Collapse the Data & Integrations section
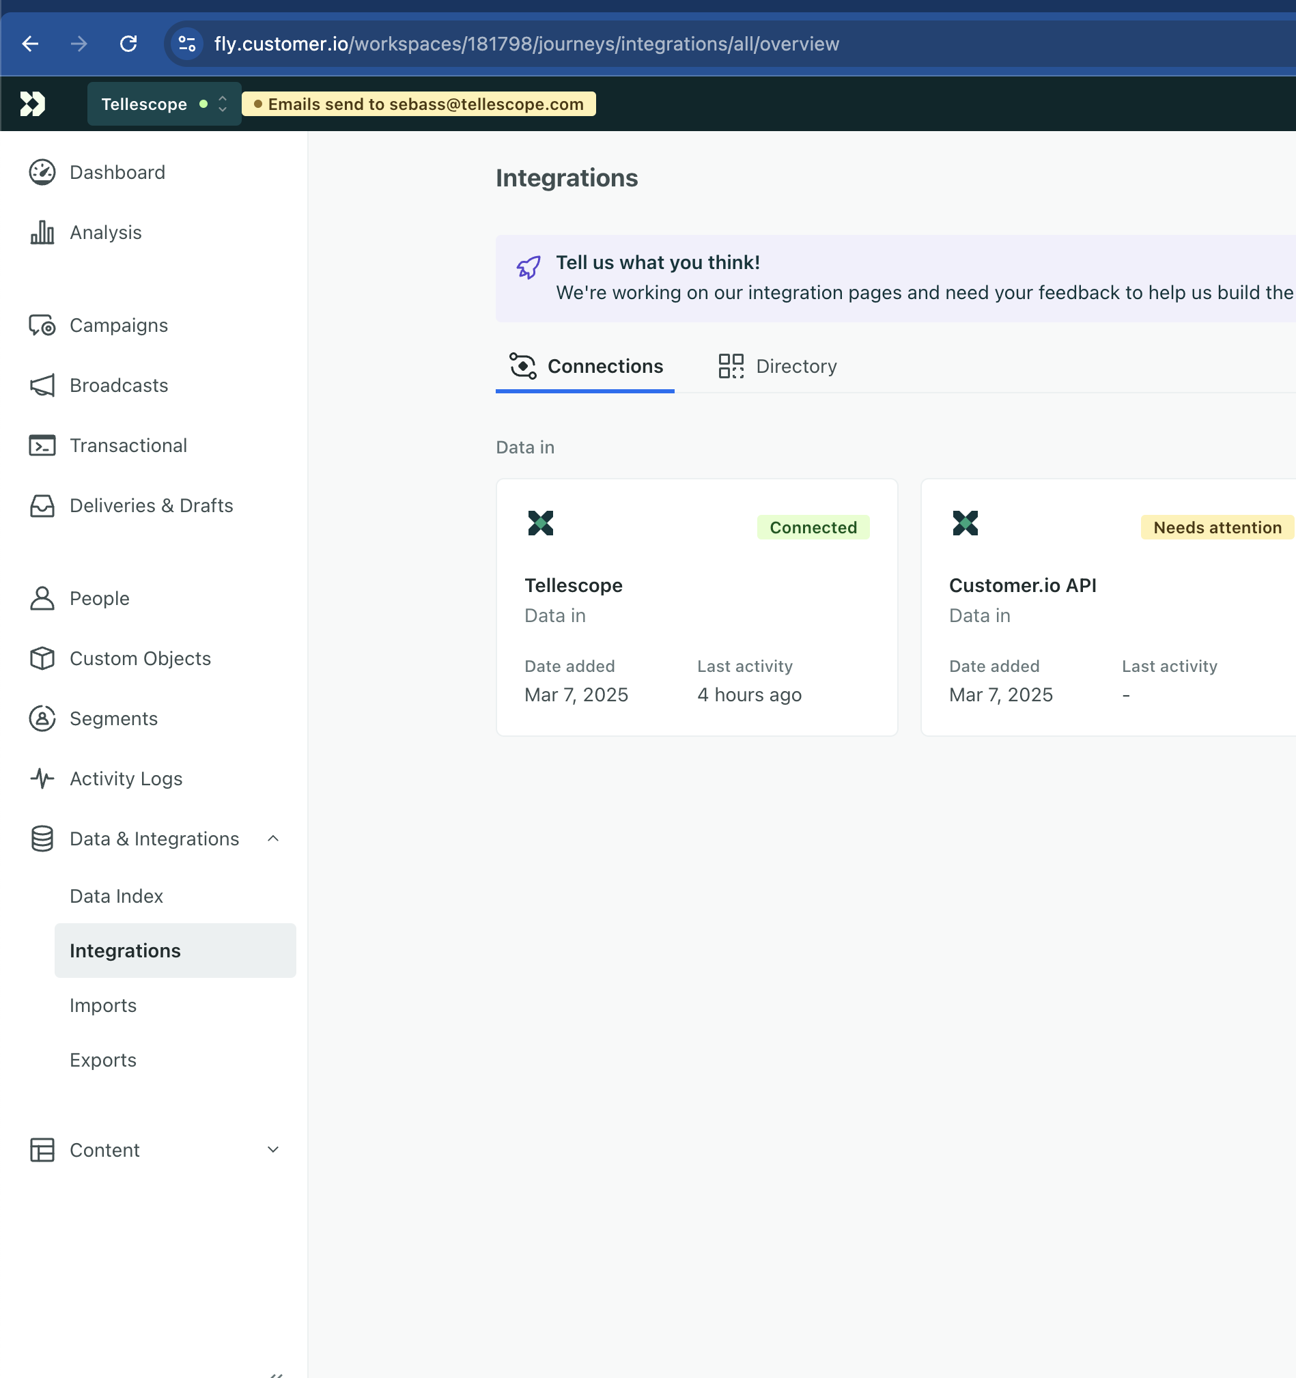 click(273, 839)
